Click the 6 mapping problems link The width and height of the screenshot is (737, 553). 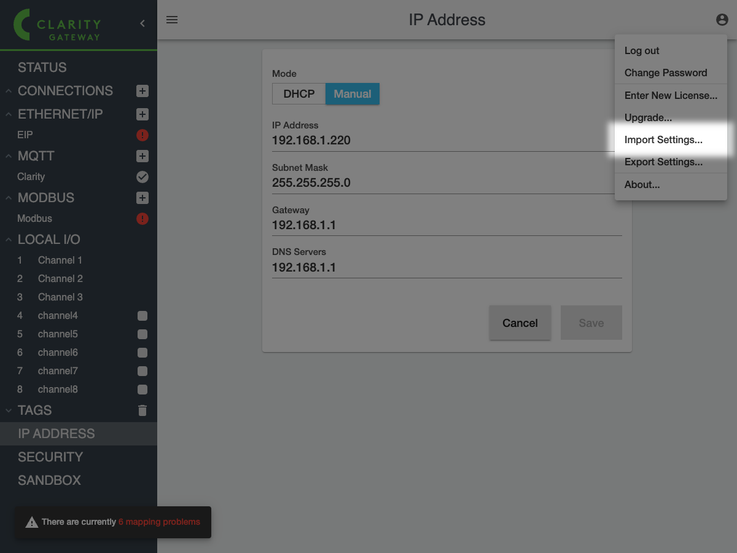point(159,522)
